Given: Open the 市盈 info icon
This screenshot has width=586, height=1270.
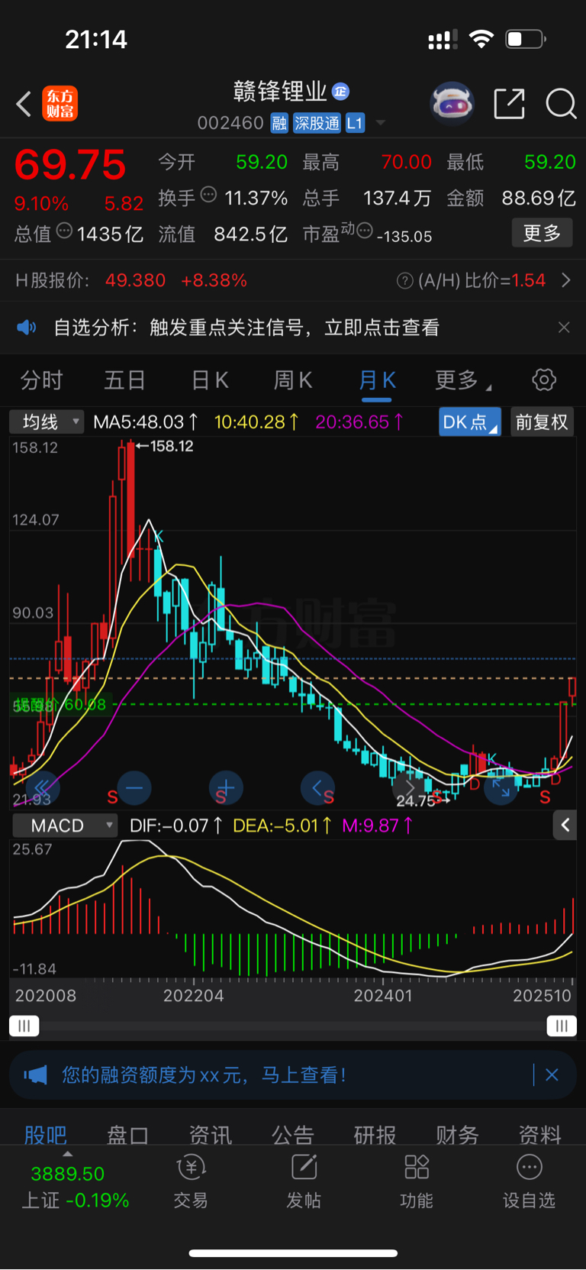Looking at the screenshot, I should click(x=365, y=230).
